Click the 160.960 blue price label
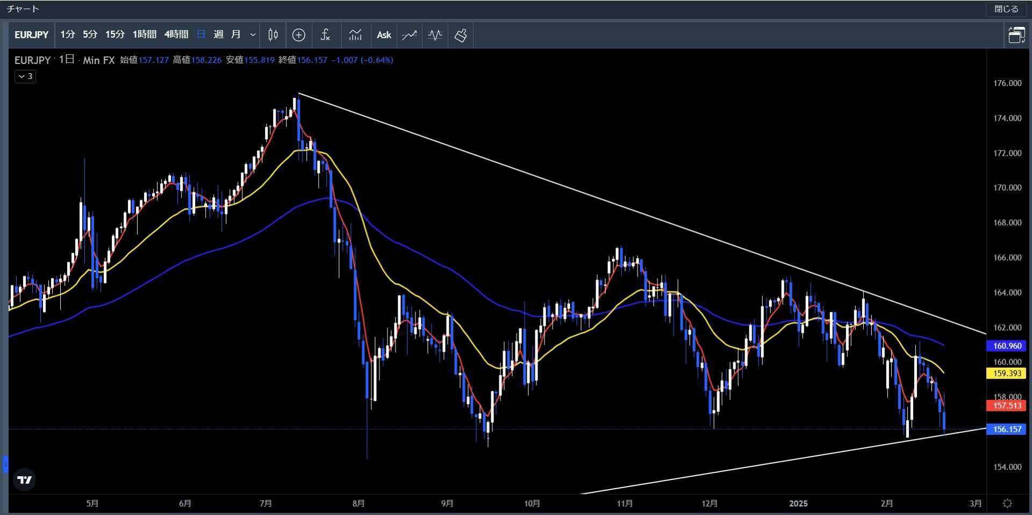Screen dimensions: 1032x515 click(x=1007, y=346)
